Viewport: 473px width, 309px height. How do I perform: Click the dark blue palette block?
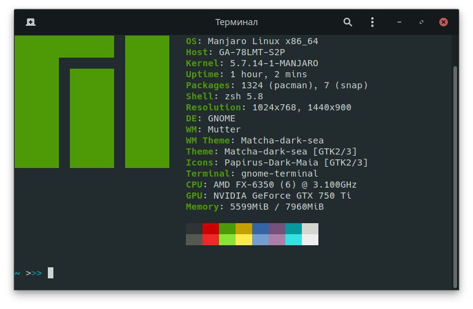pos(260,229)
